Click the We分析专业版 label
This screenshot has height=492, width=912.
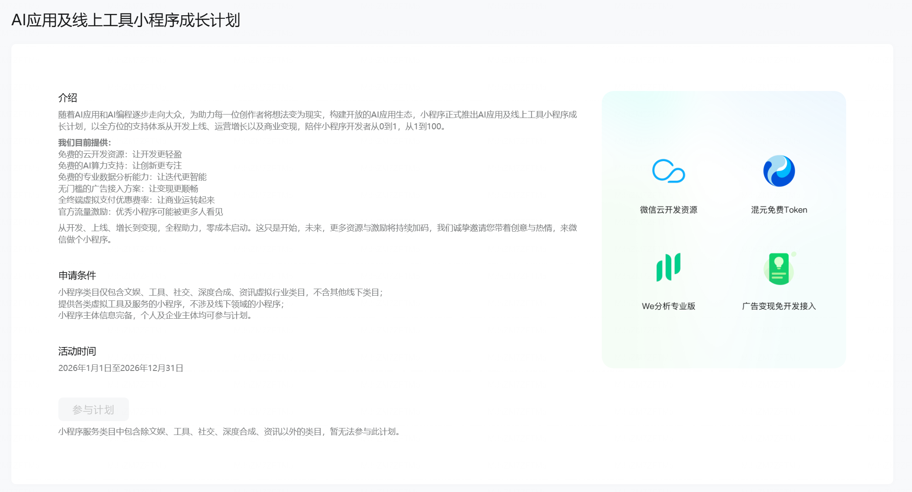668,306
